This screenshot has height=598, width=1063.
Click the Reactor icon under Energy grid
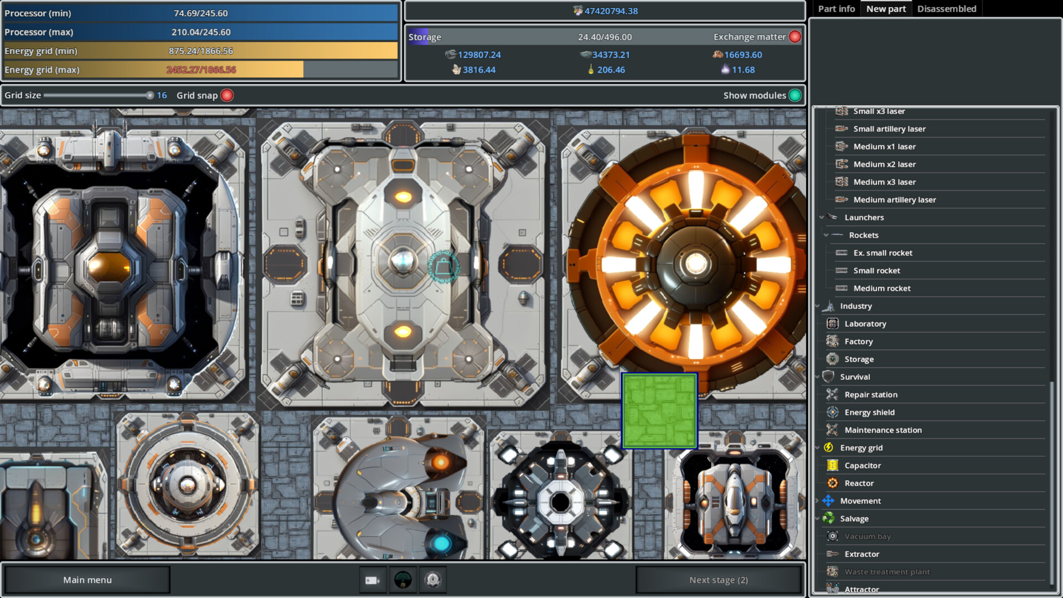(832, 483)
